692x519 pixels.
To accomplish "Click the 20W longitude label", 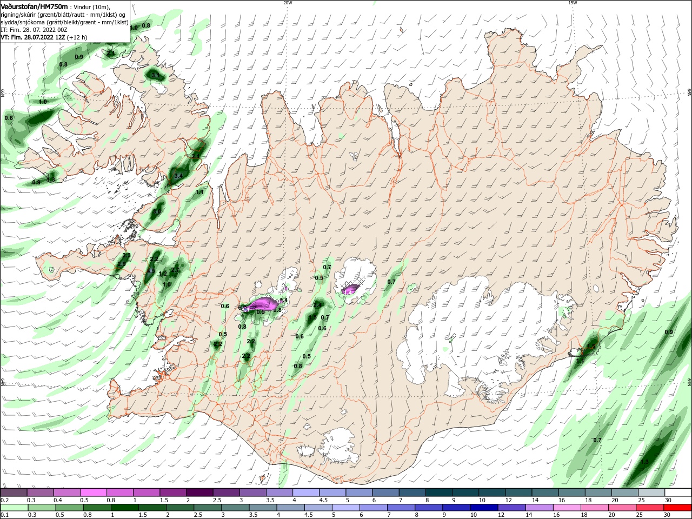I will [288, 3].
